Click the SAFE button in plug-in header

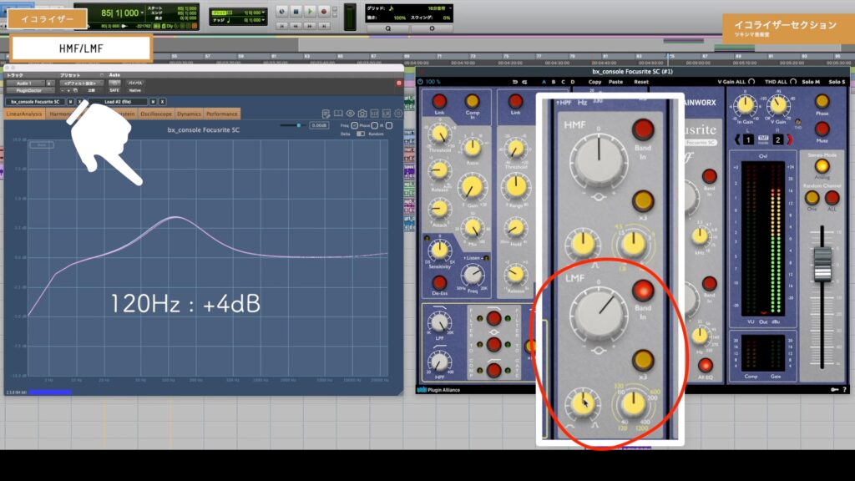pyautogui.click(x=114, y=90)
